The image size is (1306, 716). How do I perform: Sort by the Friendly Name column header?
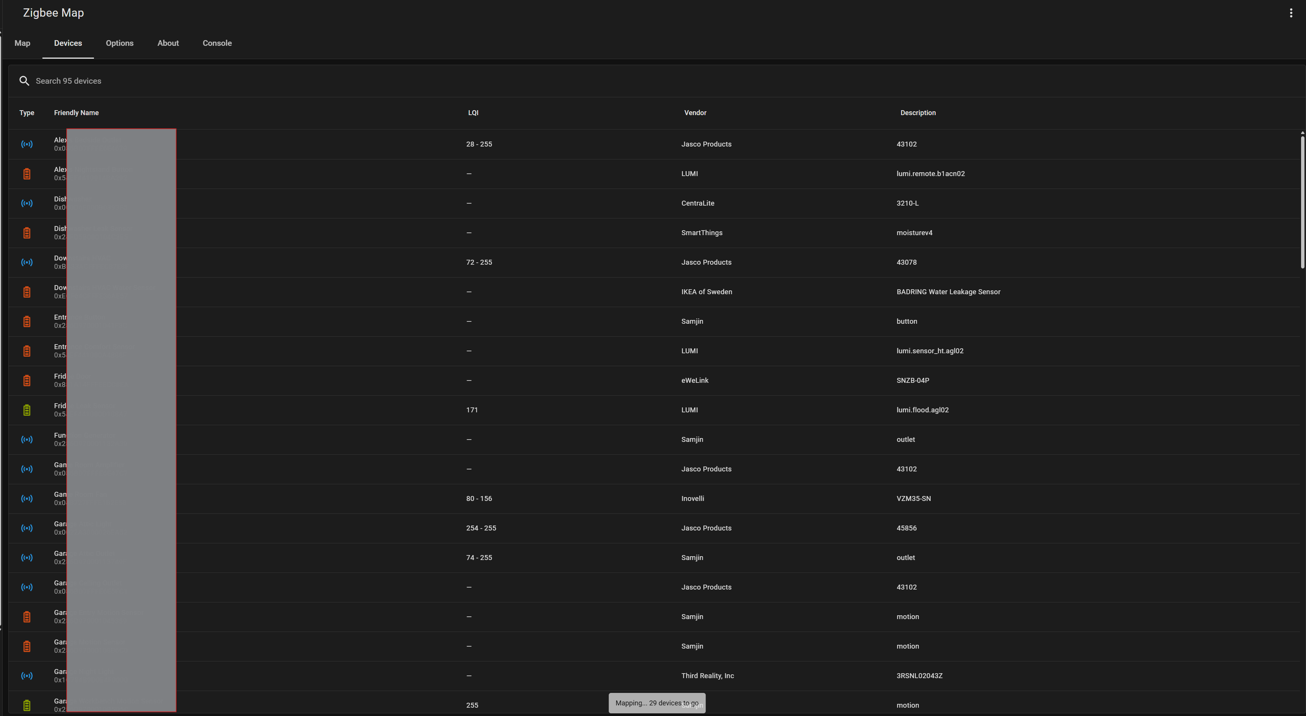coord(77,113)
